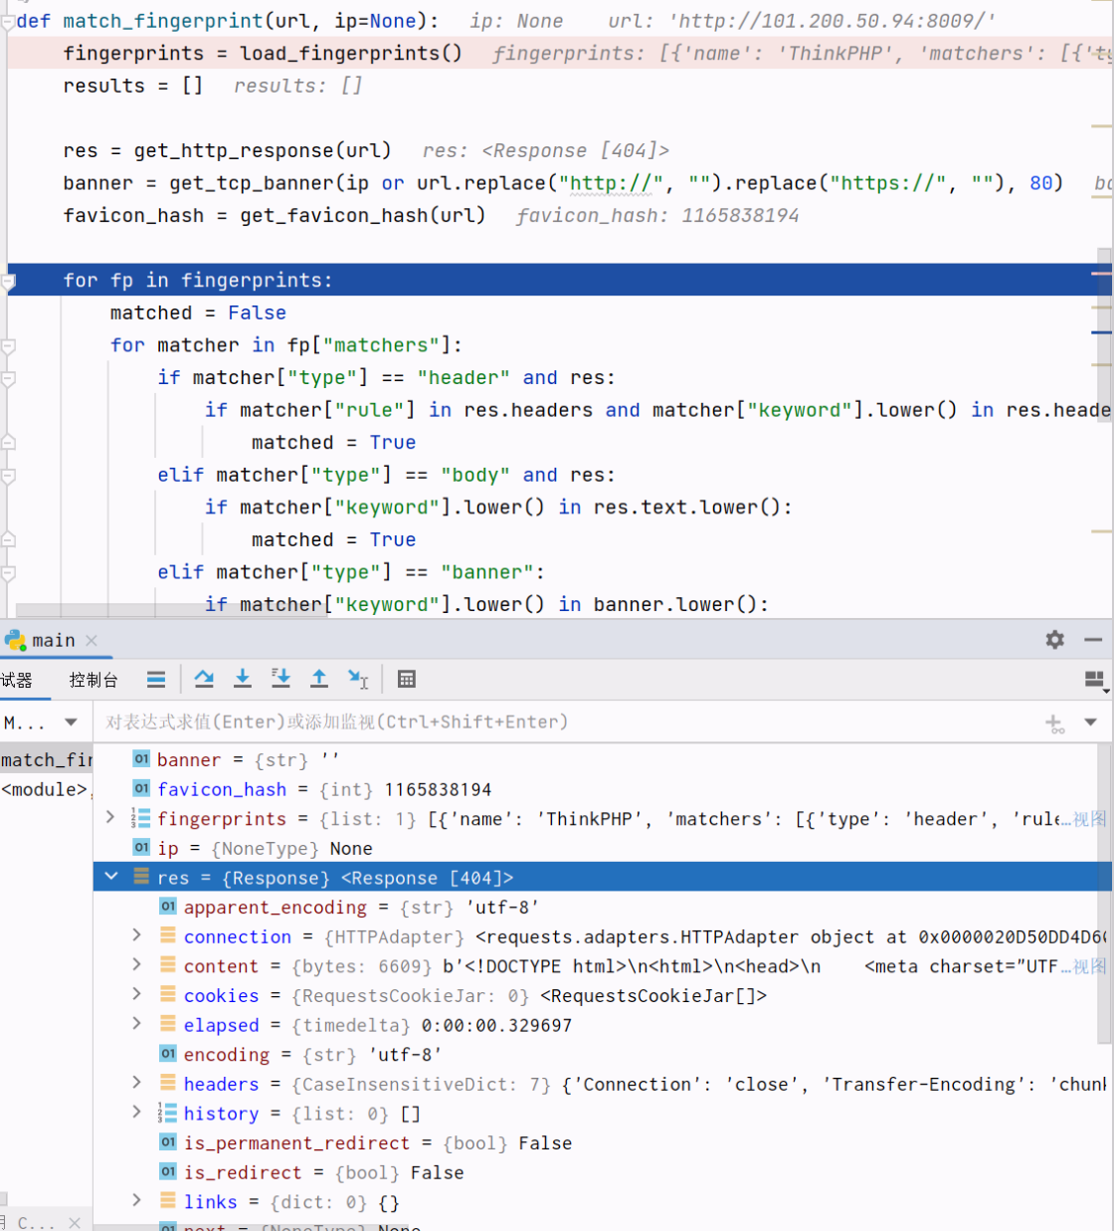Expand the headers CaseInsensitiveDict node
This screenshot has width=1114, height=1231.
[x=137, y=1083]
